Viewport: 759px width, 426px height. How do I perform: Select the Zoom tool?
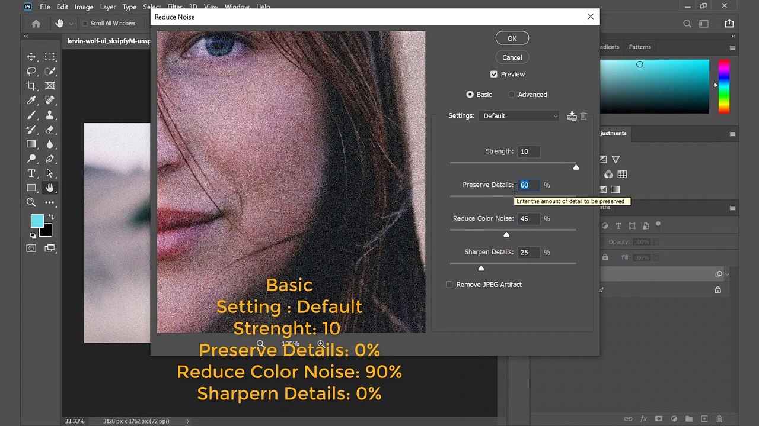[31, 202]
